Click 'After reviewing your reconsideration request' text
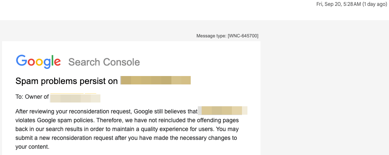The width and height of the screenshot is (389, 155). 74,111
